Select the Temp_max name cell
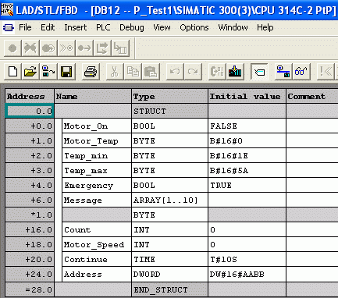Screen dimensions: 338x298 click(x=97, y=171)
